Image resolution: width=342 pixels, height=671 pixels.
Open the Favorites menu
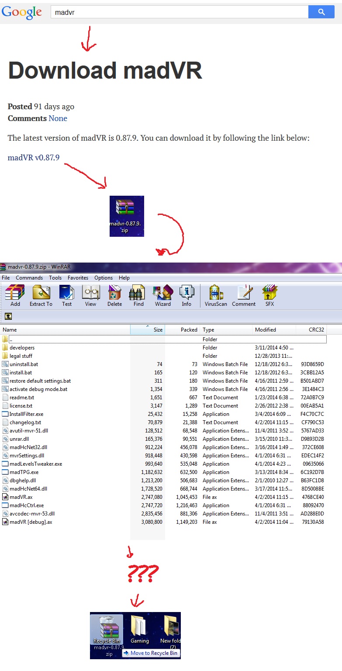pos(78,278)
